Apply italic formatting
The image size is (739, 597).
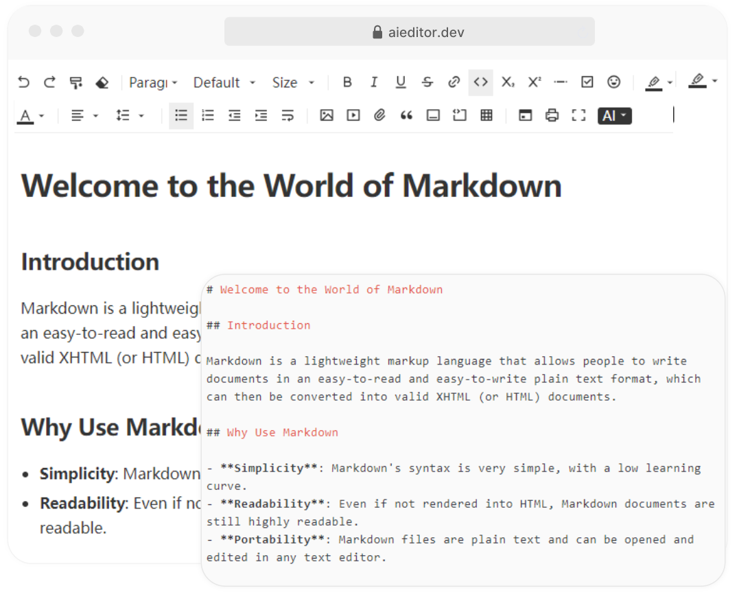pos(374,82)
